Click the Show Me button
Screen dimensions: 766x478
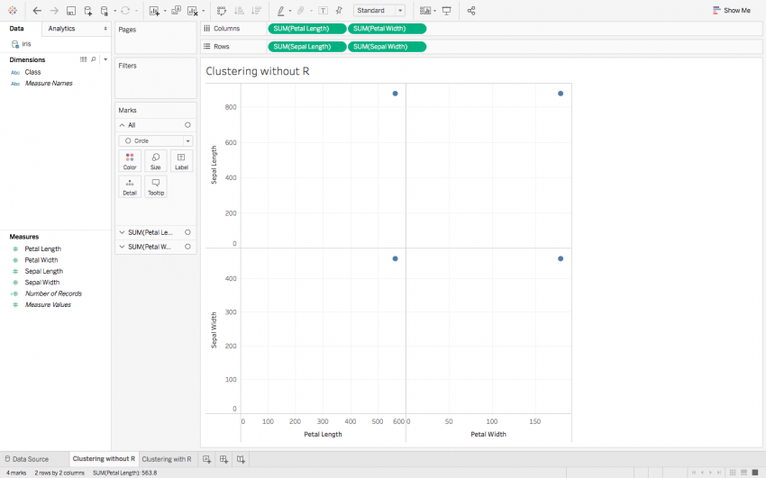click(x=731, y=11)
